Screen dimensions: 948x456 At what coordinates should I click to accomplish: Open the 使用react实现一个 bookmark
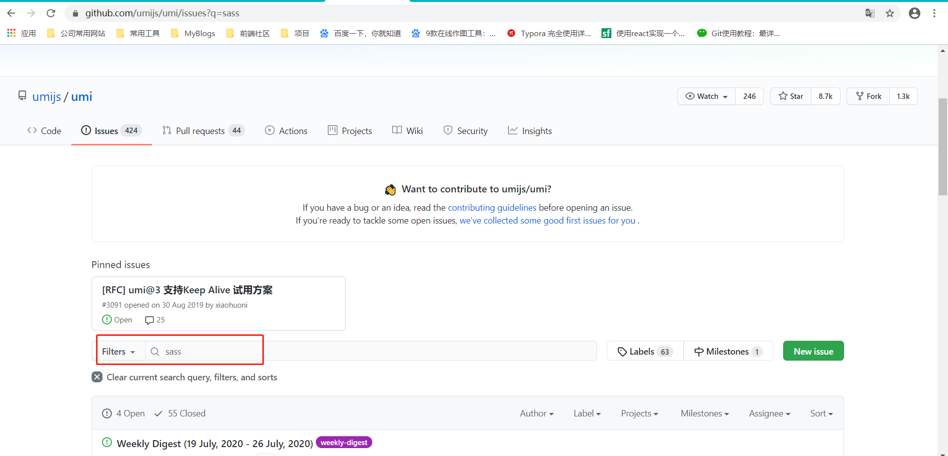(643, 33)
